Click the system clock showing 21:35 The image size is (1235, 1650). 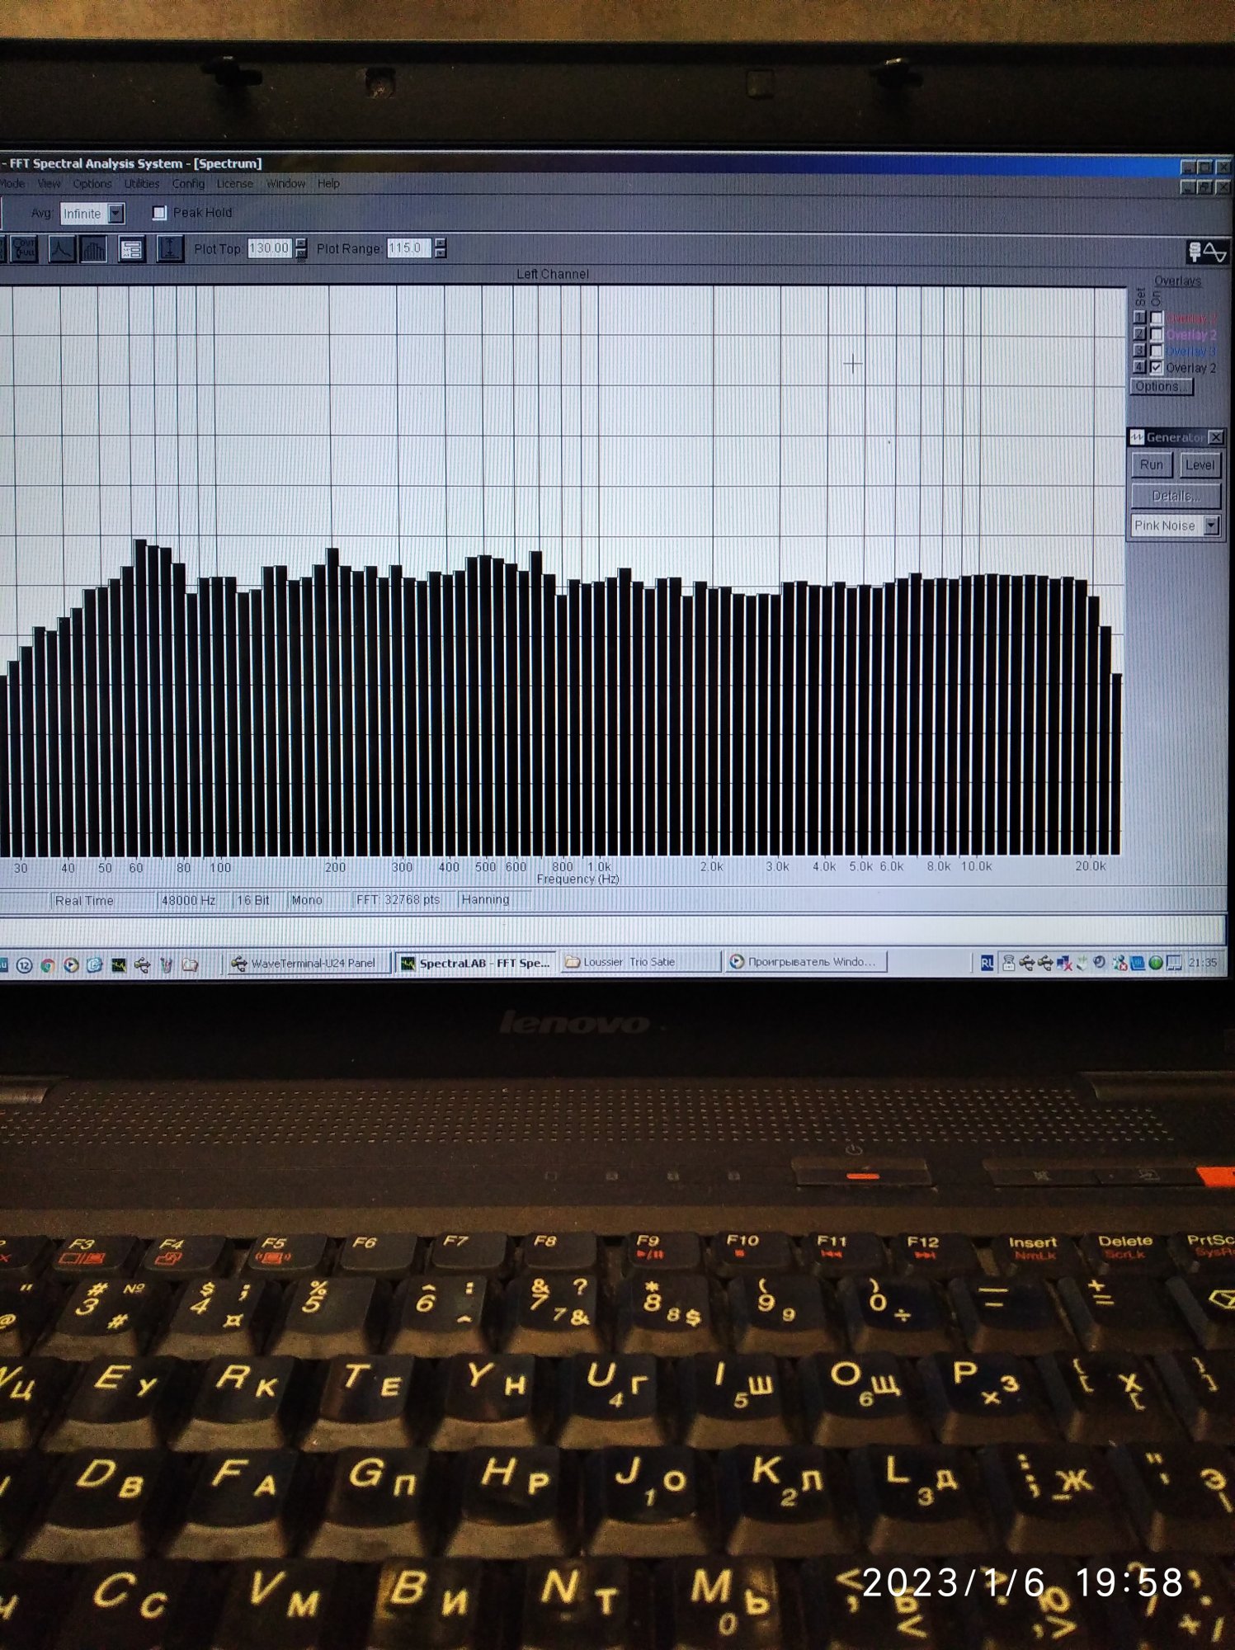tap(1203, 963)
